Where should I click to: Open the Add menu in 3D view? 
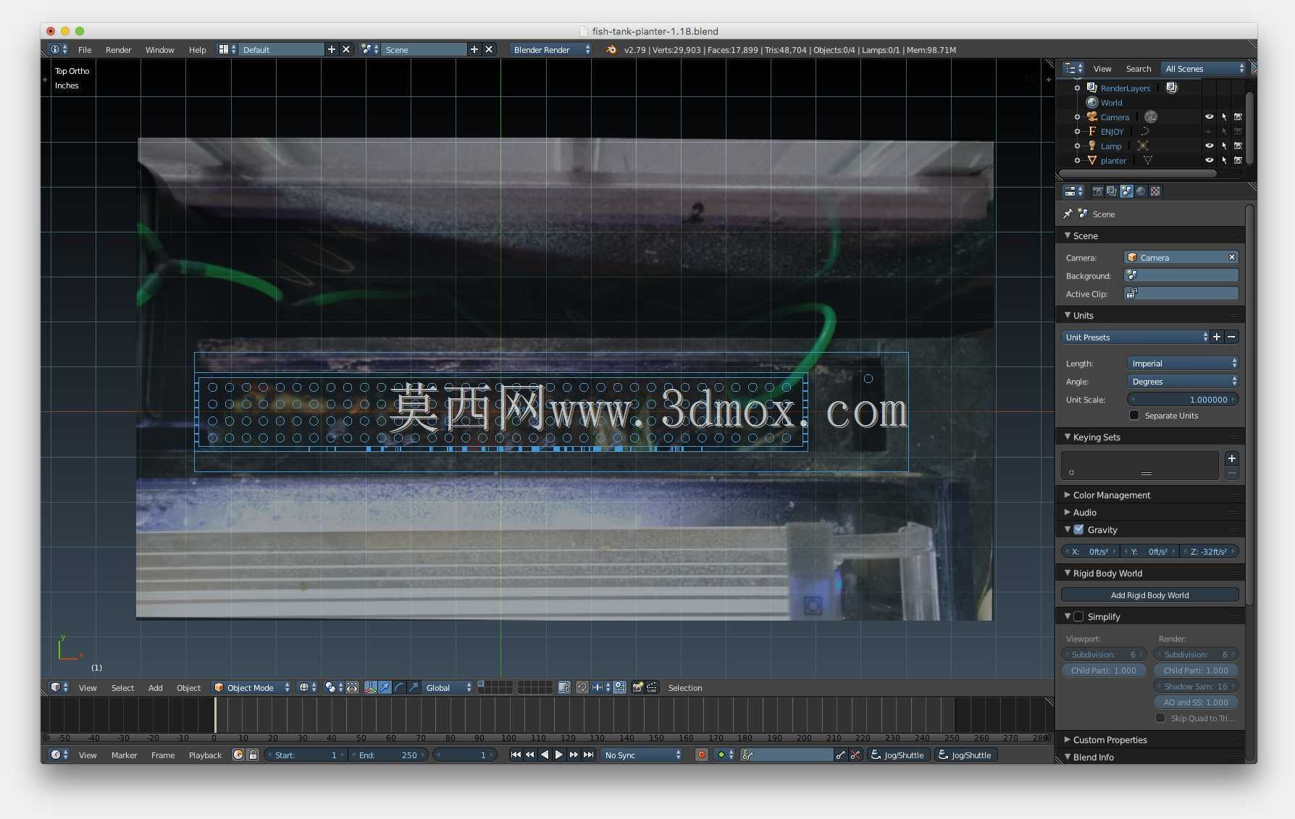(155, 687)
